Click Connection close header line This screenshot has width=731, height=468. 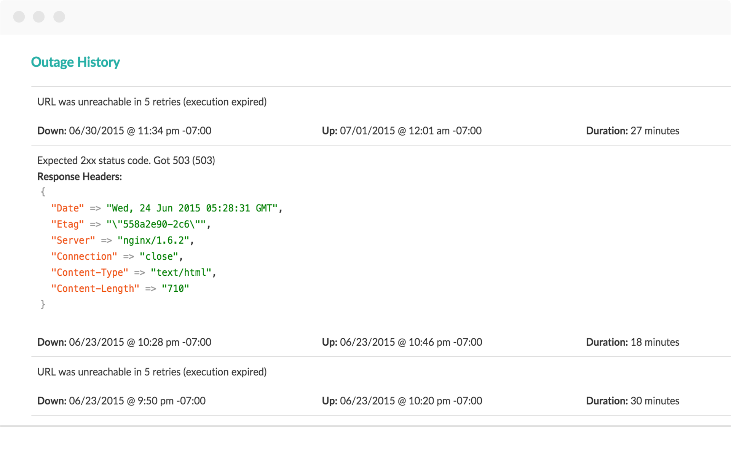[117, 256]
